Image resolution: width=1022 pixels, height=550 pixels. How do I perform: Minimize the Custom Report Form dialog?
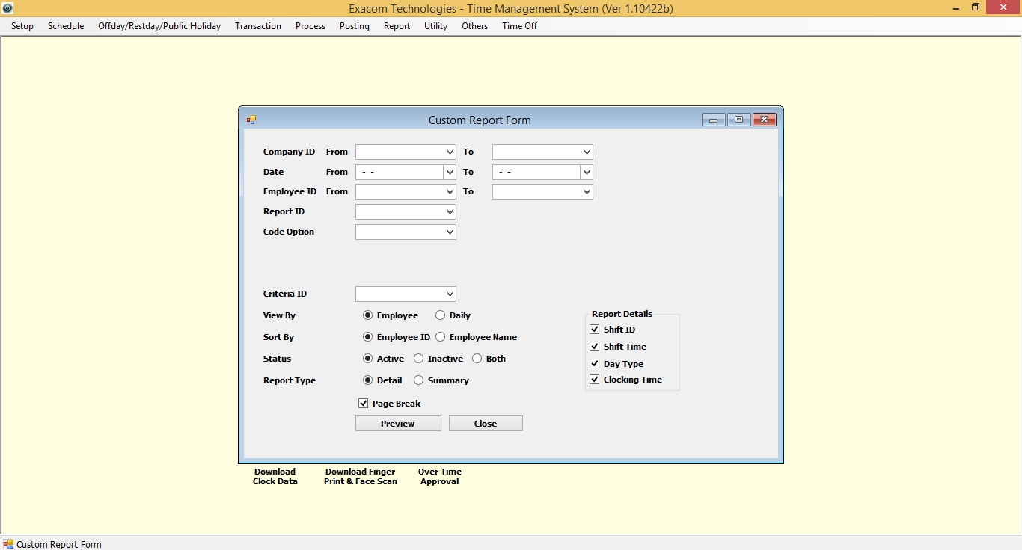tap(713, 120)
